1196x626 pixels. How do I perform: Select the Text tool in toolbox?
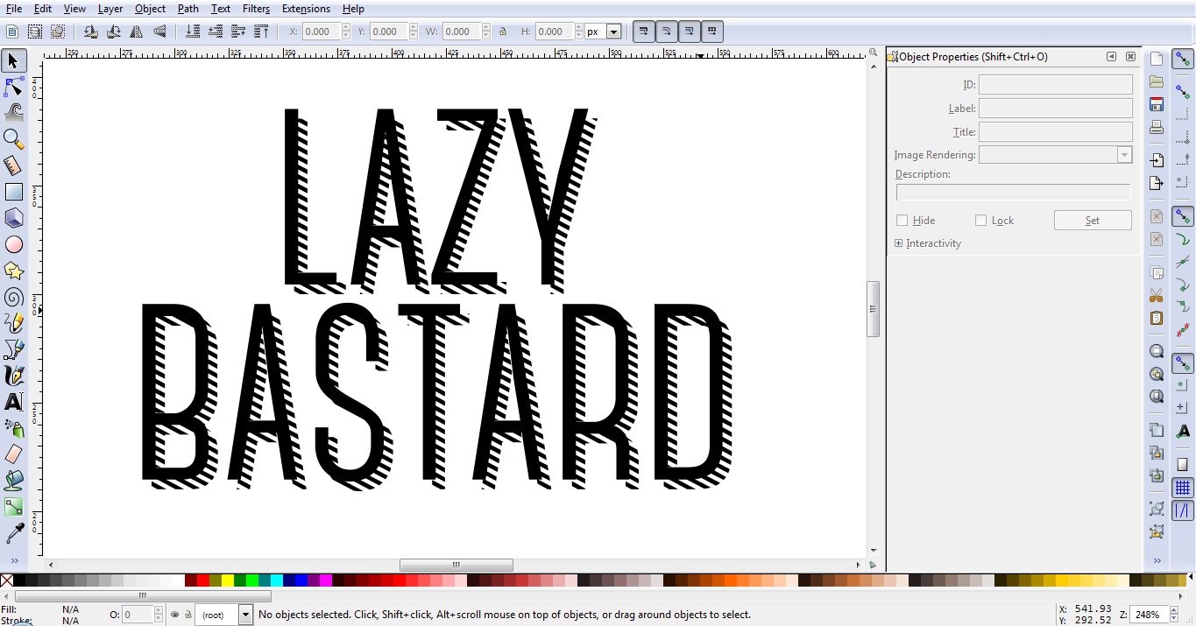click(14, 402)
